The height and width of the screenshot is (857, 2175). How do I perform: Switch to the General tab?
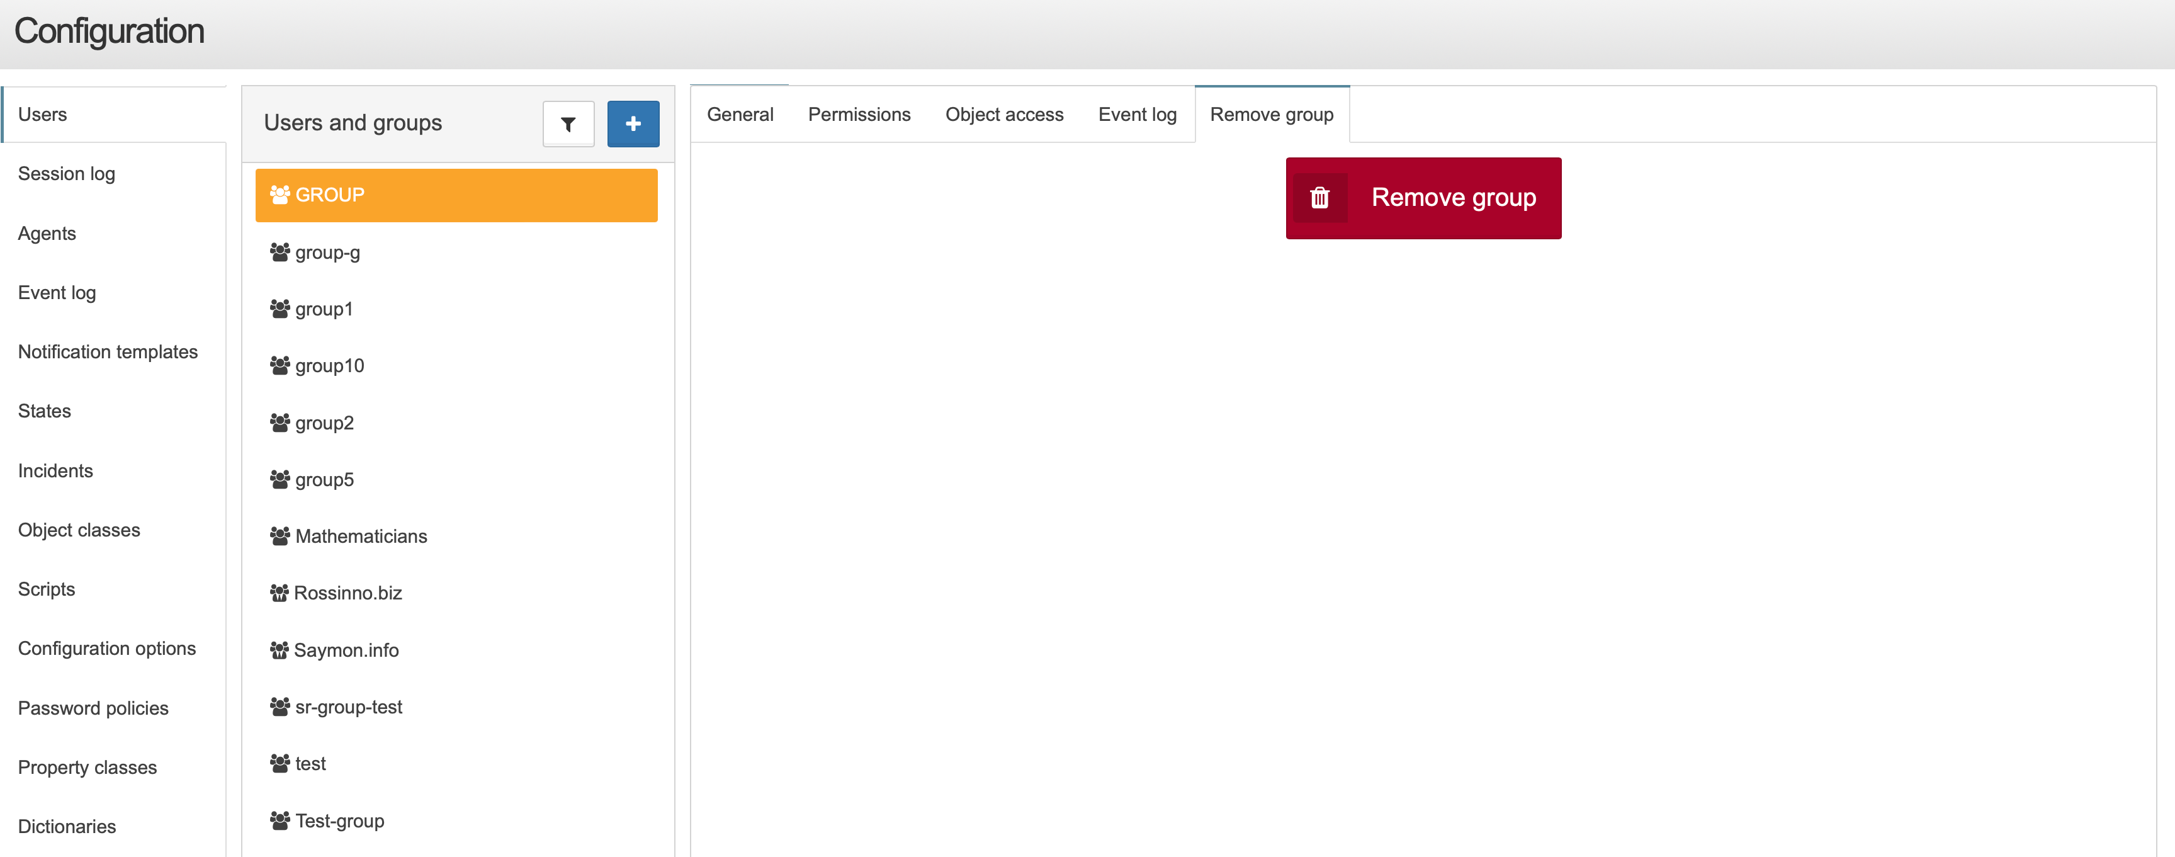[x=740, y=114]
